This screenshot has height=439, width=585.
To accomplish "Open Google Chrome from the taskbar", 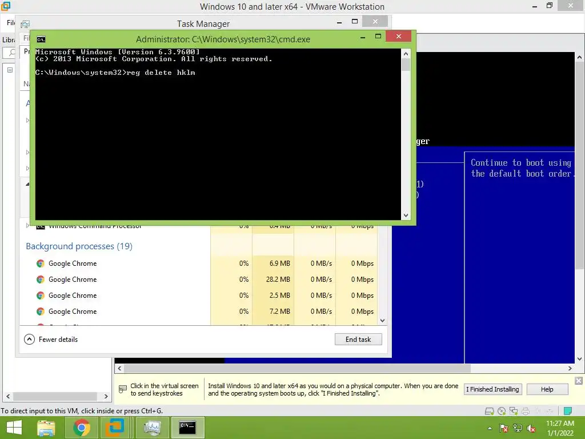I will tap(81, 428).
